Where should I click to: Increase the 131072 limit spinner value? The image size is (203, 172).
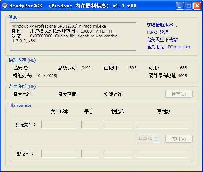pos(156,137)
